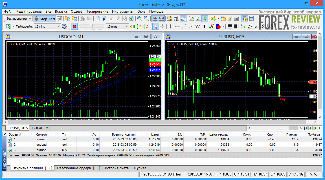Switch to USDCAD, M1 chart tab
Viewport: 325px width, 180px height.
[40, 128]
